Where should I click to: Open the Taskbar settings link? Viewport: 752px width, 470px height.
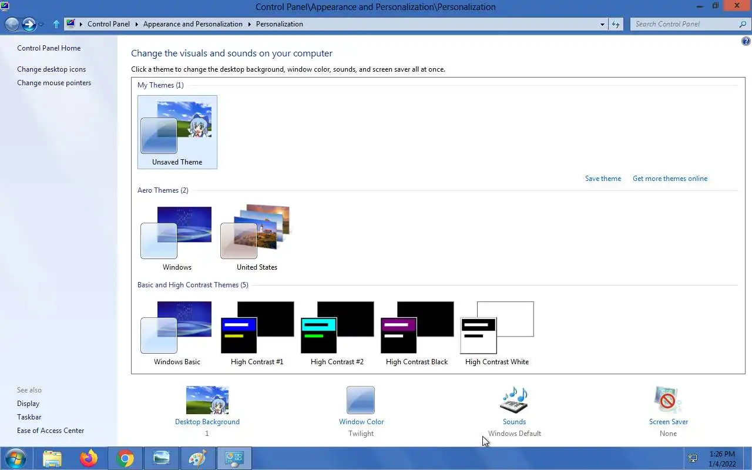coord(29,417)
